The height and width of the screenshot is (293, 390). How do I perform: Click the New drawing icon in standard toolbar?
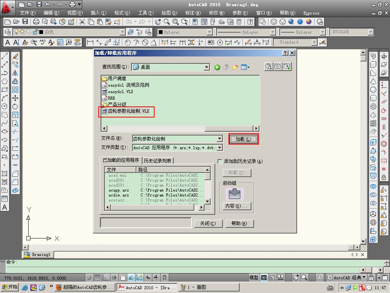[x=8, y=22]
